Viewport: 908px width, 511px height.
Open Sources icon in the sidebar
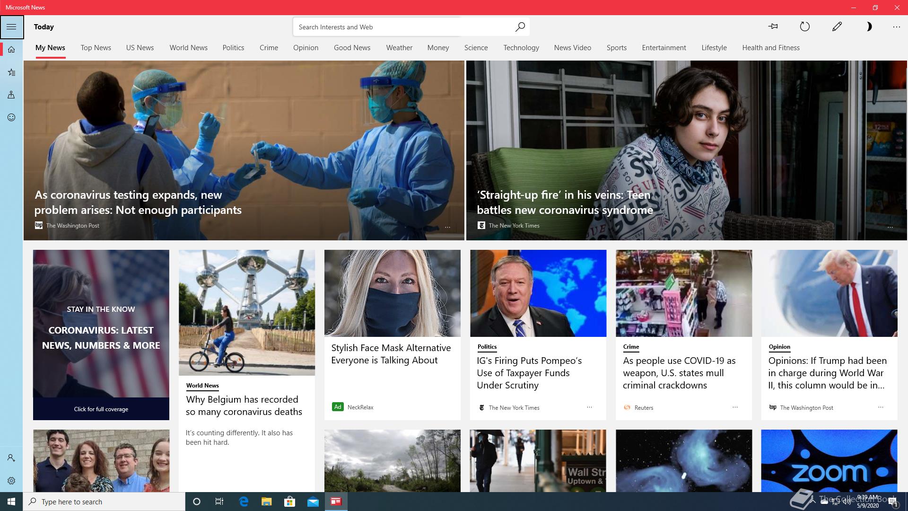pyautogui.click(x=11, y=95)
